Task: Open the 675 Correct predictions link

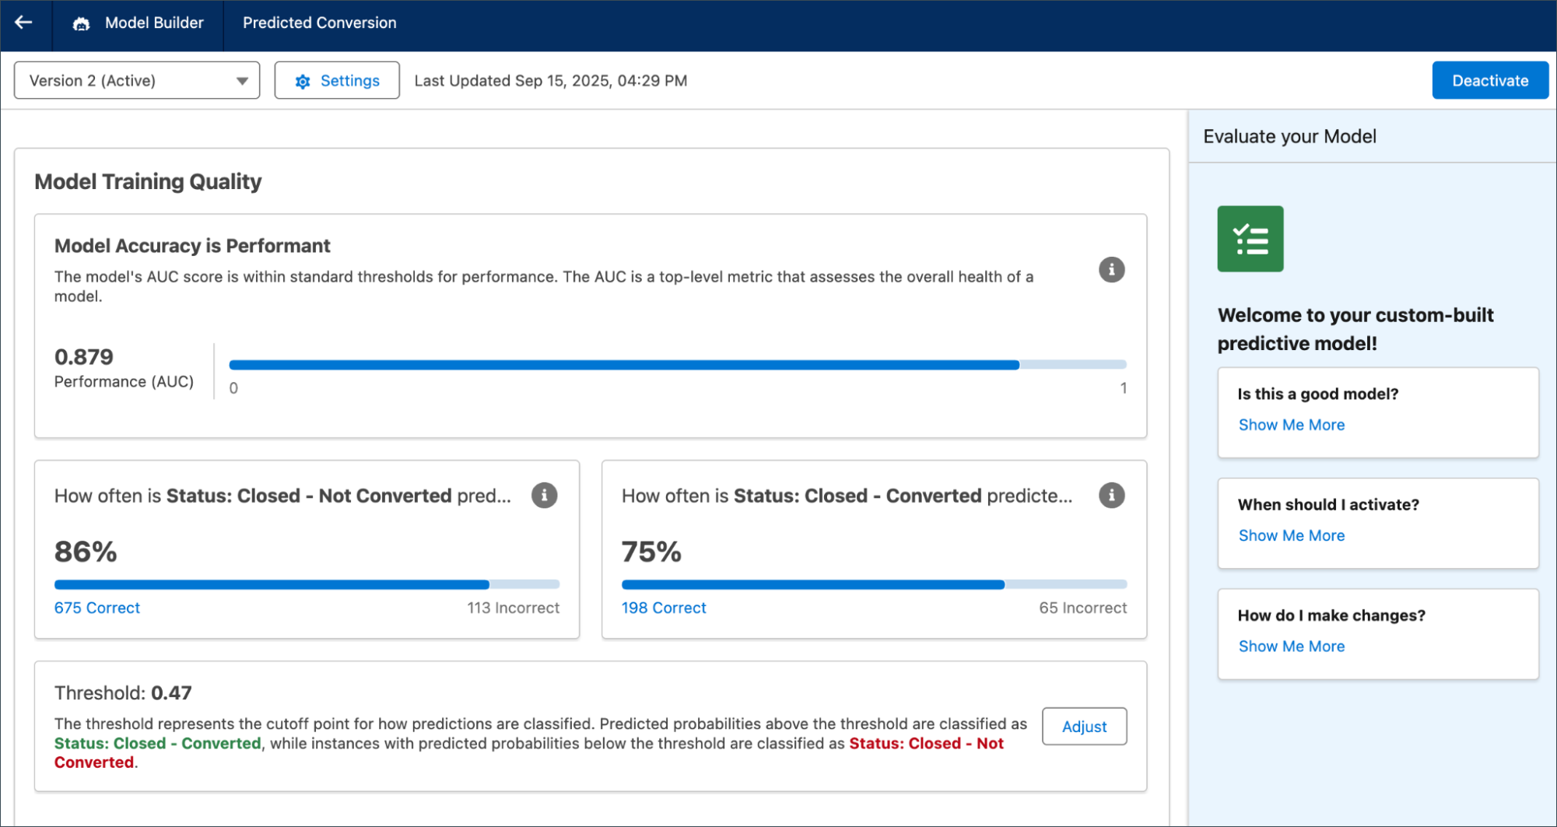Action: (x=96, y=608)
